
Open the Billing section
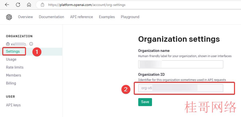point(11,83)
